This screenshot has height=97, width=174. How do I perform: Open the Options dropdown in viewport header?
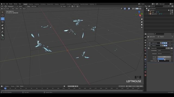pyautogui.click(x=140, y=6)
